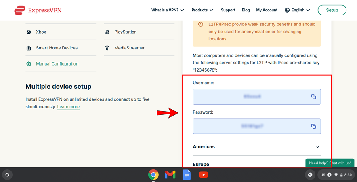This screenshot has height=182, width=357.
Task: Expand the Americas server list
Action: [257, 147]
